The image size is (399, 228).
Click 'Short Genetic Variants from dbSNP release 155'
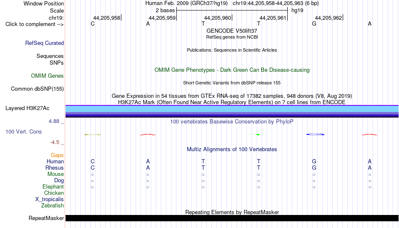[232, 83]
